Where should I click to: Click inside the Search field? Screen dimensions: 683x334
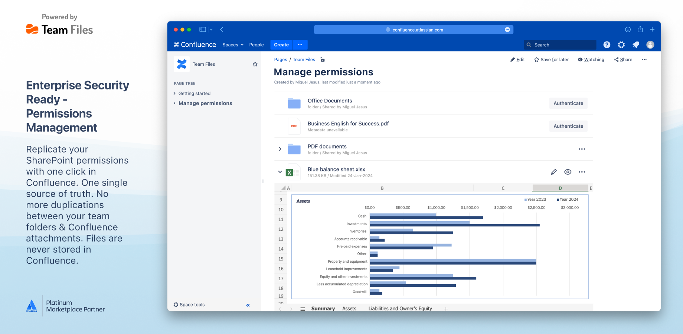point(560,45)
